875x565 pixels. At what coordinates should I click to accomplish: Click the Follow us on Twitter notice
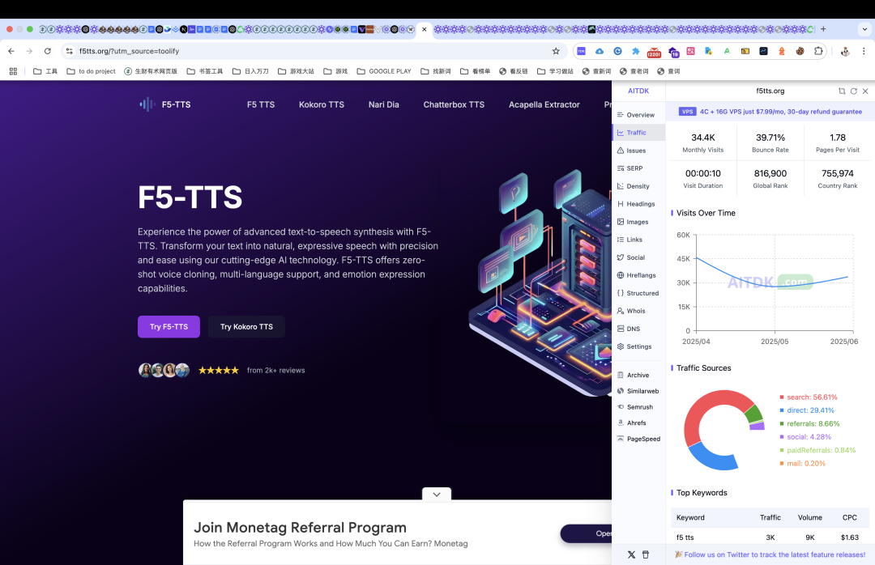770,554
